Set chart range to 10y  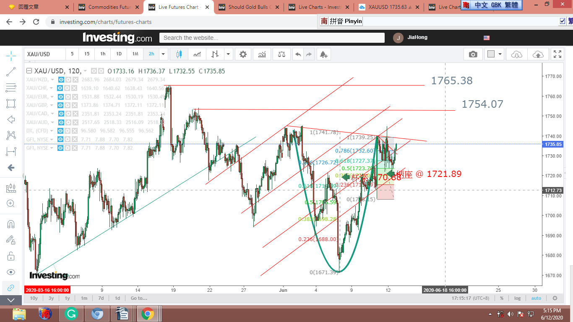point(34,298)
